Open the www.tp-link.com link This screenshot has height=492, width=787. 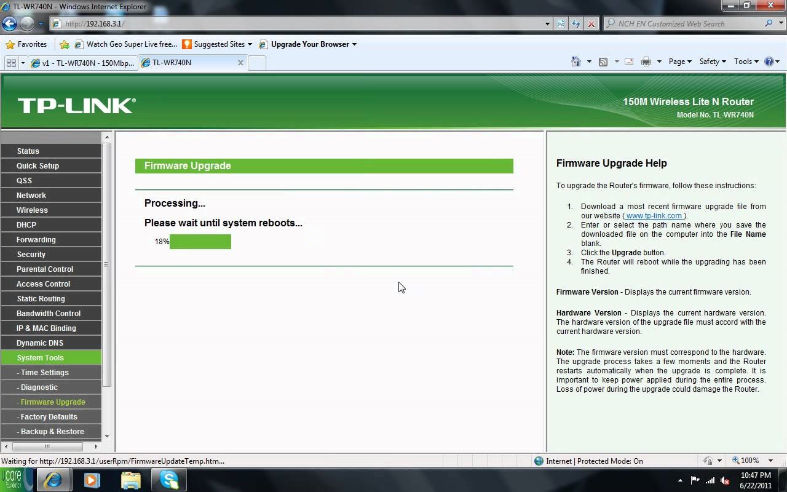[654, 216]
